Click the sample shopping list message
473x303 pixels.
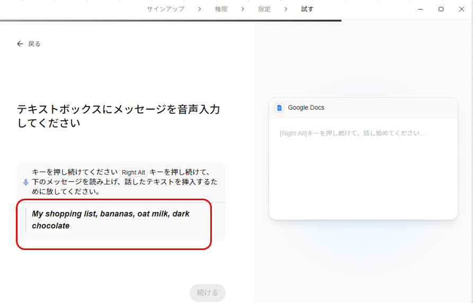[111, 220]
